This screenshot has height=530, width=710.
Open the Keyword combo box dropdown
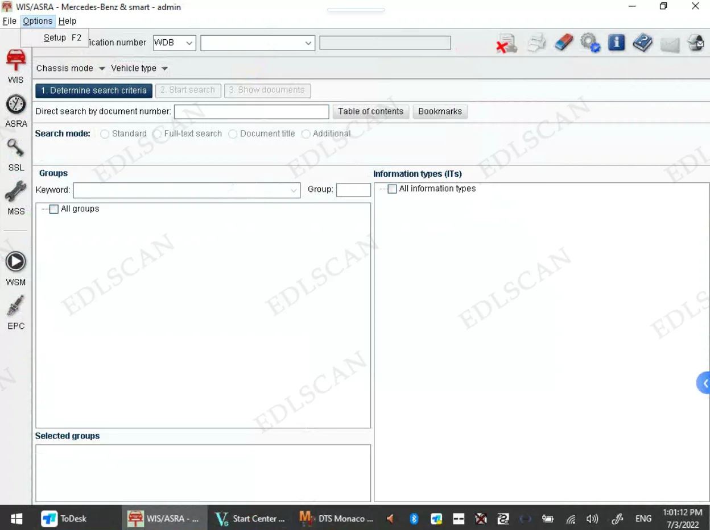point(294,190)
